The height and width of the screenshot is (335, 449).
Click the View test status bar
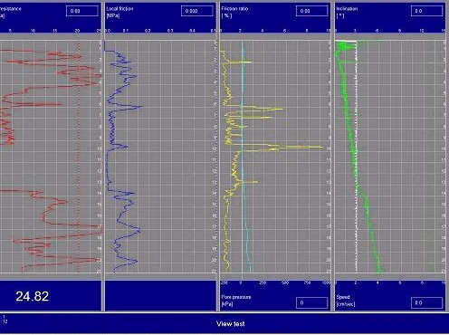[x=224, y=324]
